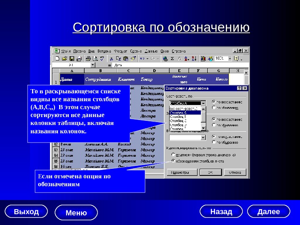Click dropdown list scrollbar up arrow
This screenshot has width=300, height=225.
pos(203,109)
